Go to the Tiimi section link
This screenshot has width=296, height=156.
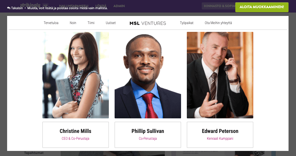(91, 23)
